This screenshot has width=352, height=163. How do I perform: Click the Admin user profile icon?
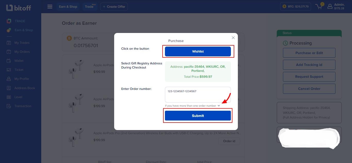[330, 7]
